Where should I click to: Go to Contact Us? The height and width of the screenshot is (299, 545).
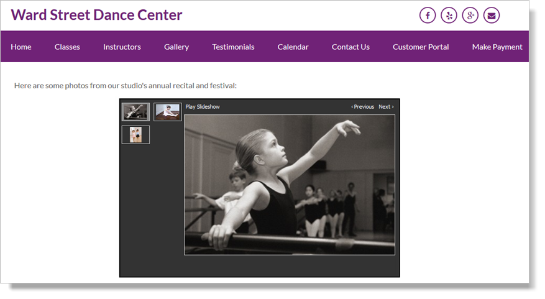[x=350, y=47]
